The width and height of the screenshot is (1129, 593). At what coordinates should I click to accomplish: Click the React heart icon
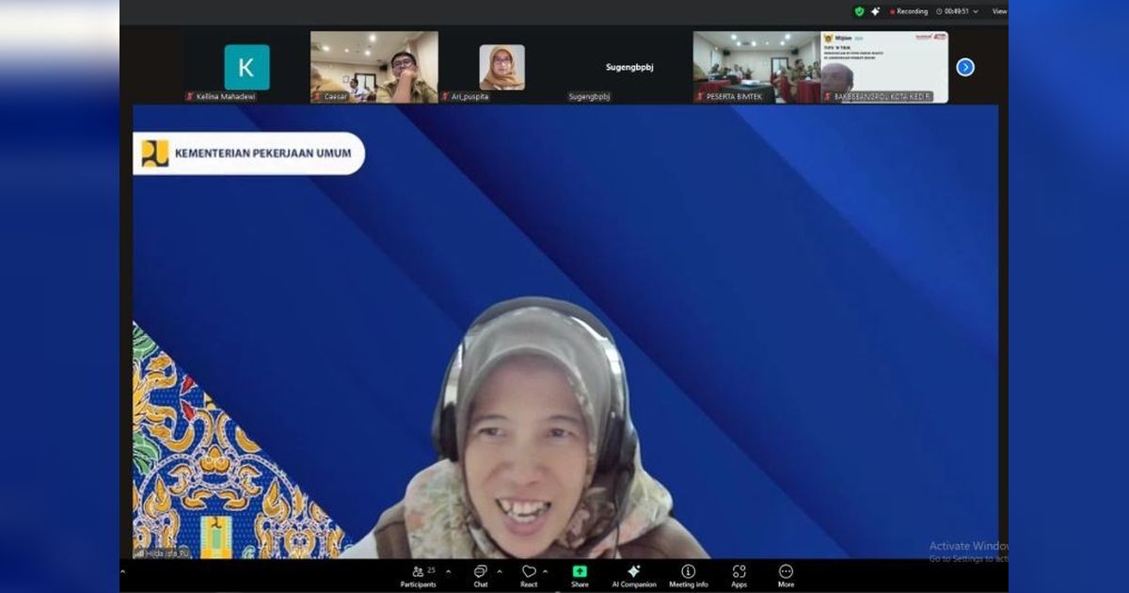(529, 572)
